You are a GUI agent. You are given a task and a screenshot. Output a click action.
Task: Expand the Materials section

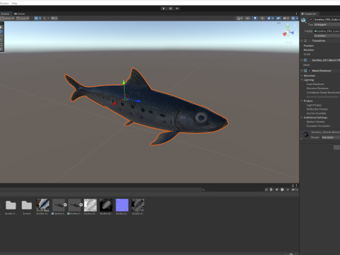302,76
